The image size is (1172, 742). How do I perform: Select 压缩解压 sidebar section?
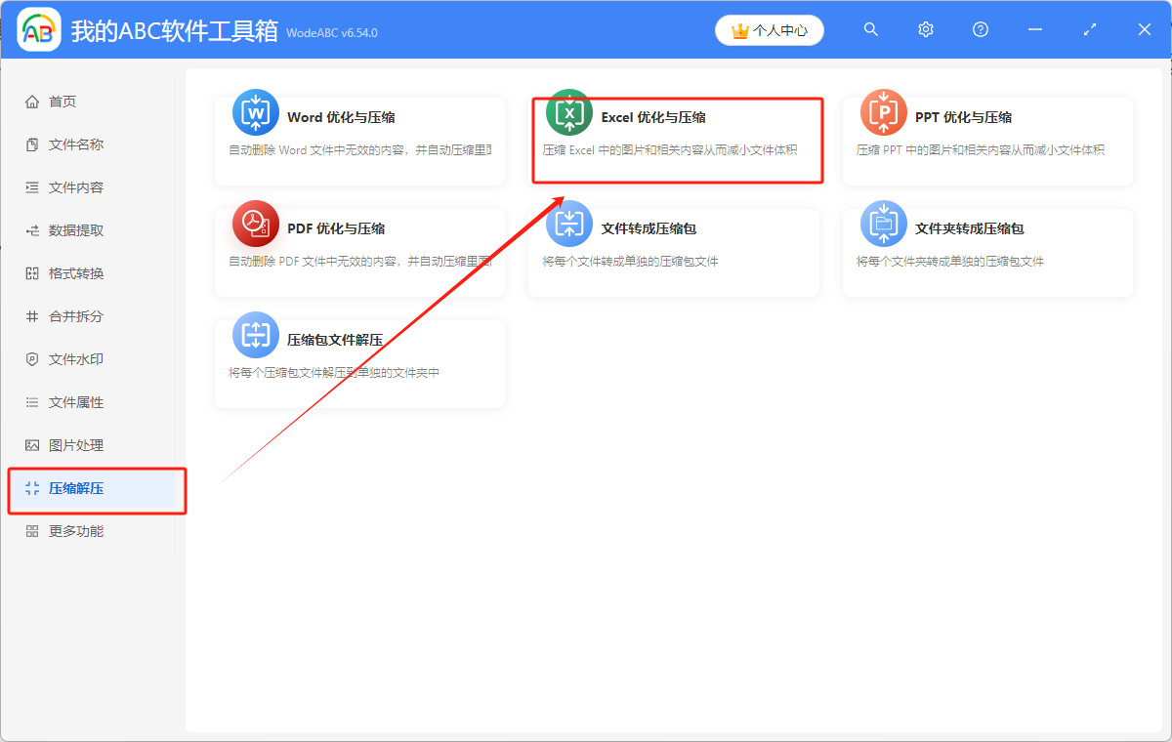coord(93,488)
